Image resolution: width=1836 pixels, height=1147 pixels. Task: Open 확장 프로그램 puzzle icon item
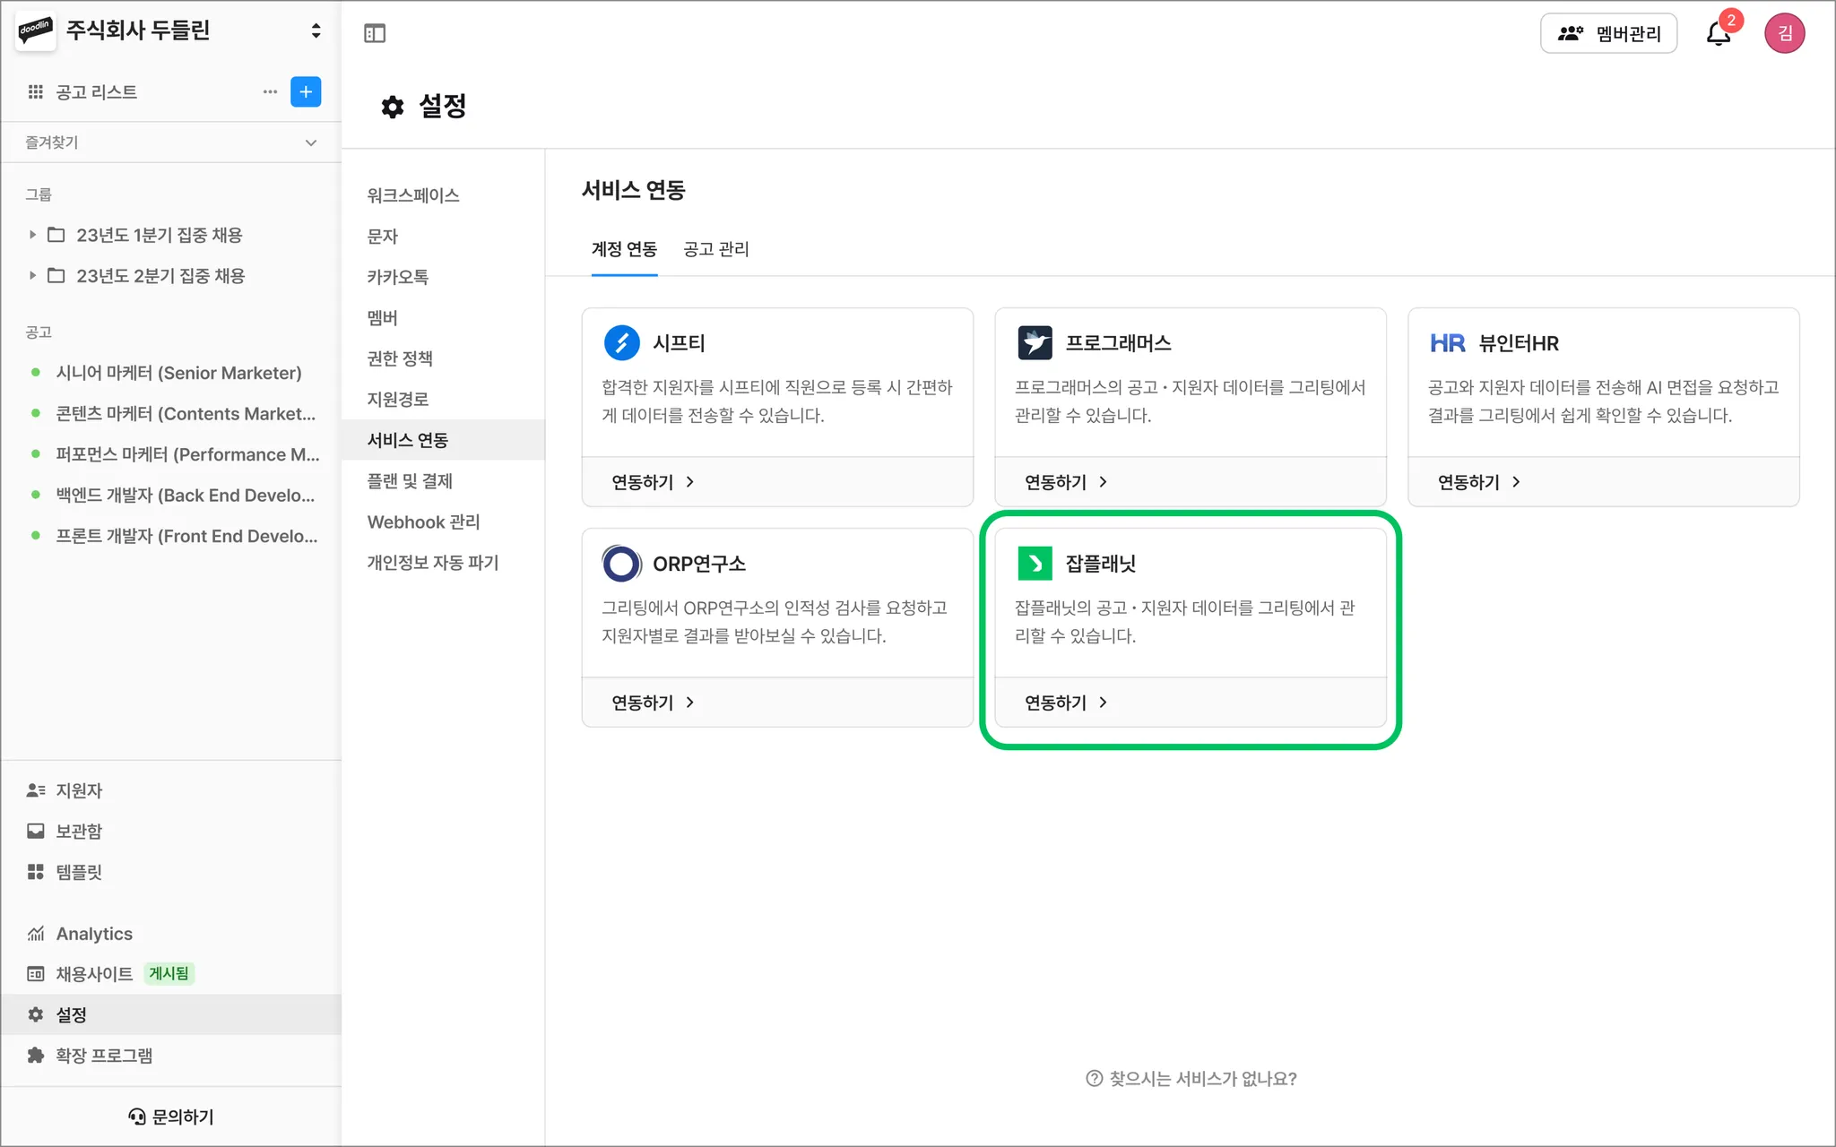click(103, 1056)
